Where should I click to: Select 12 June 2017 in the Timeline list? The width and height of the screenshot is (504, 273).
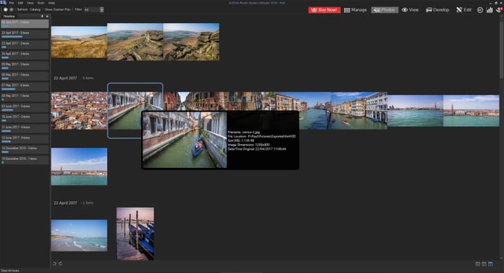tap(25, 139)
